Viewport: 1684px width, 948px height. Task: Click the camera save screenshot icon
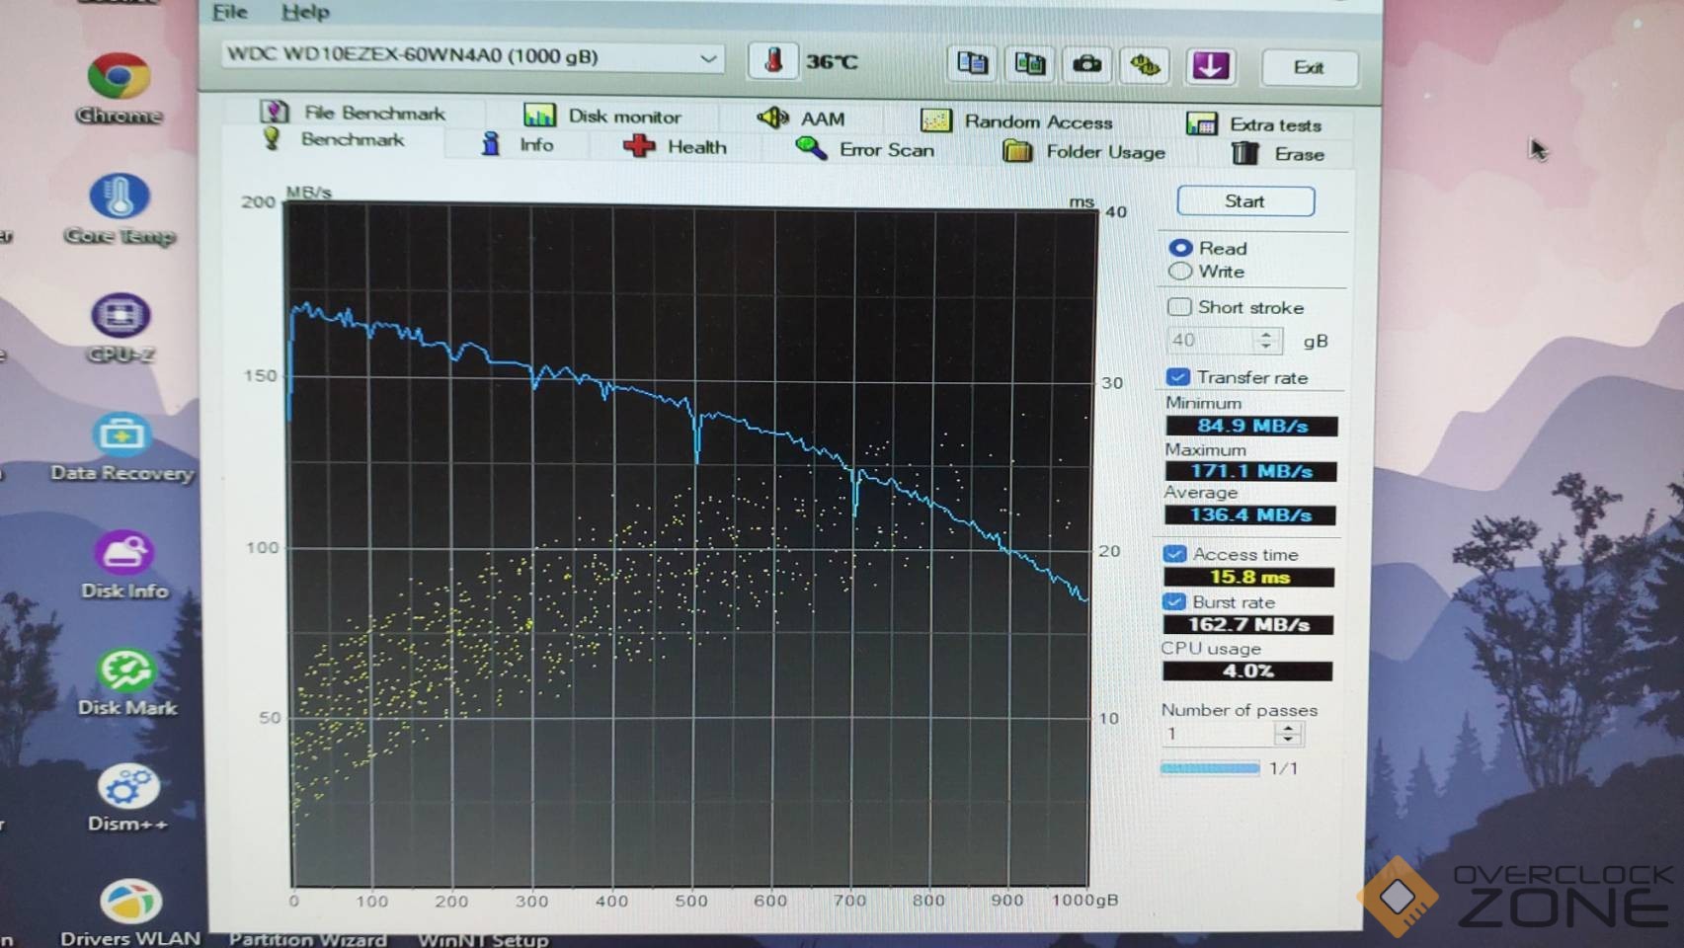pyautogui.click(x=1086, y=65)
